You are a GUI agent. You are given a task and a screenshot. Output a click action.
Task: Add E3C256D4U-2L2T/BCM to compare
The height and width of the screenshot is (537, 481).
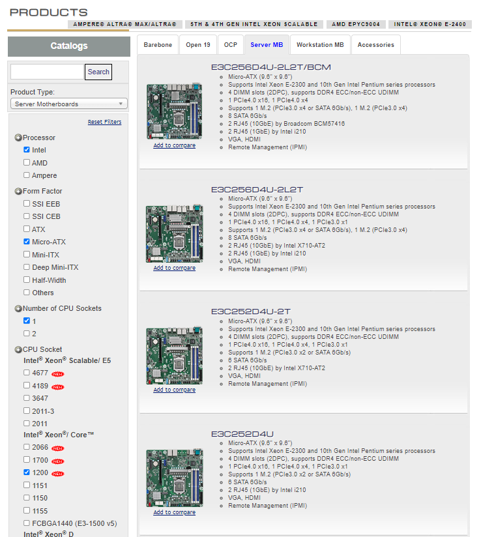[x=175, y=145]
